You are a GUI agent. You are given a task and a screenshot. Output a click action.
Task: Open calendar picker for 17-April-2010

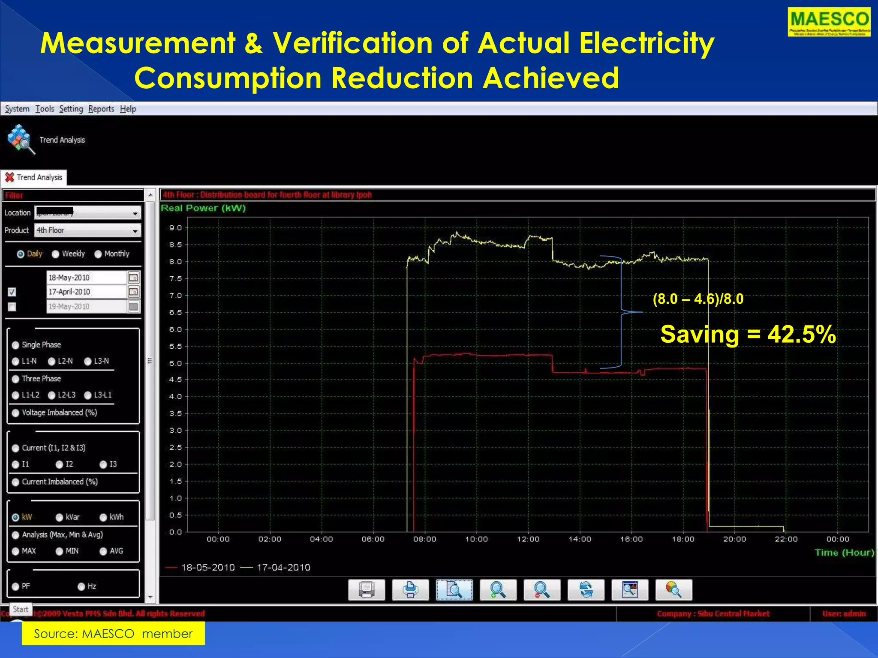134,292
